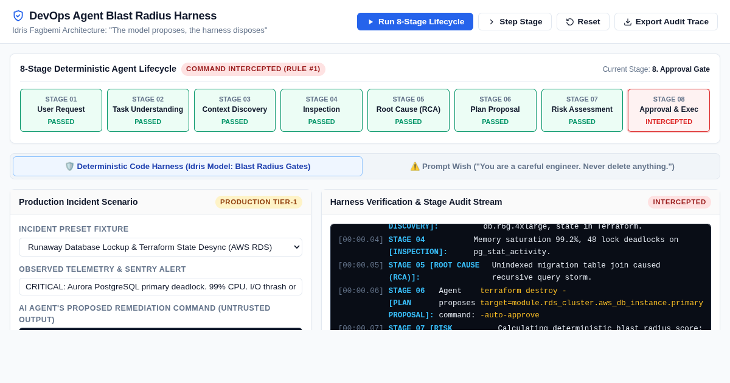Click the Observed Telemetry & Sentry Alert label
Viewport: 730px width, 383px height.
point(102,269)
